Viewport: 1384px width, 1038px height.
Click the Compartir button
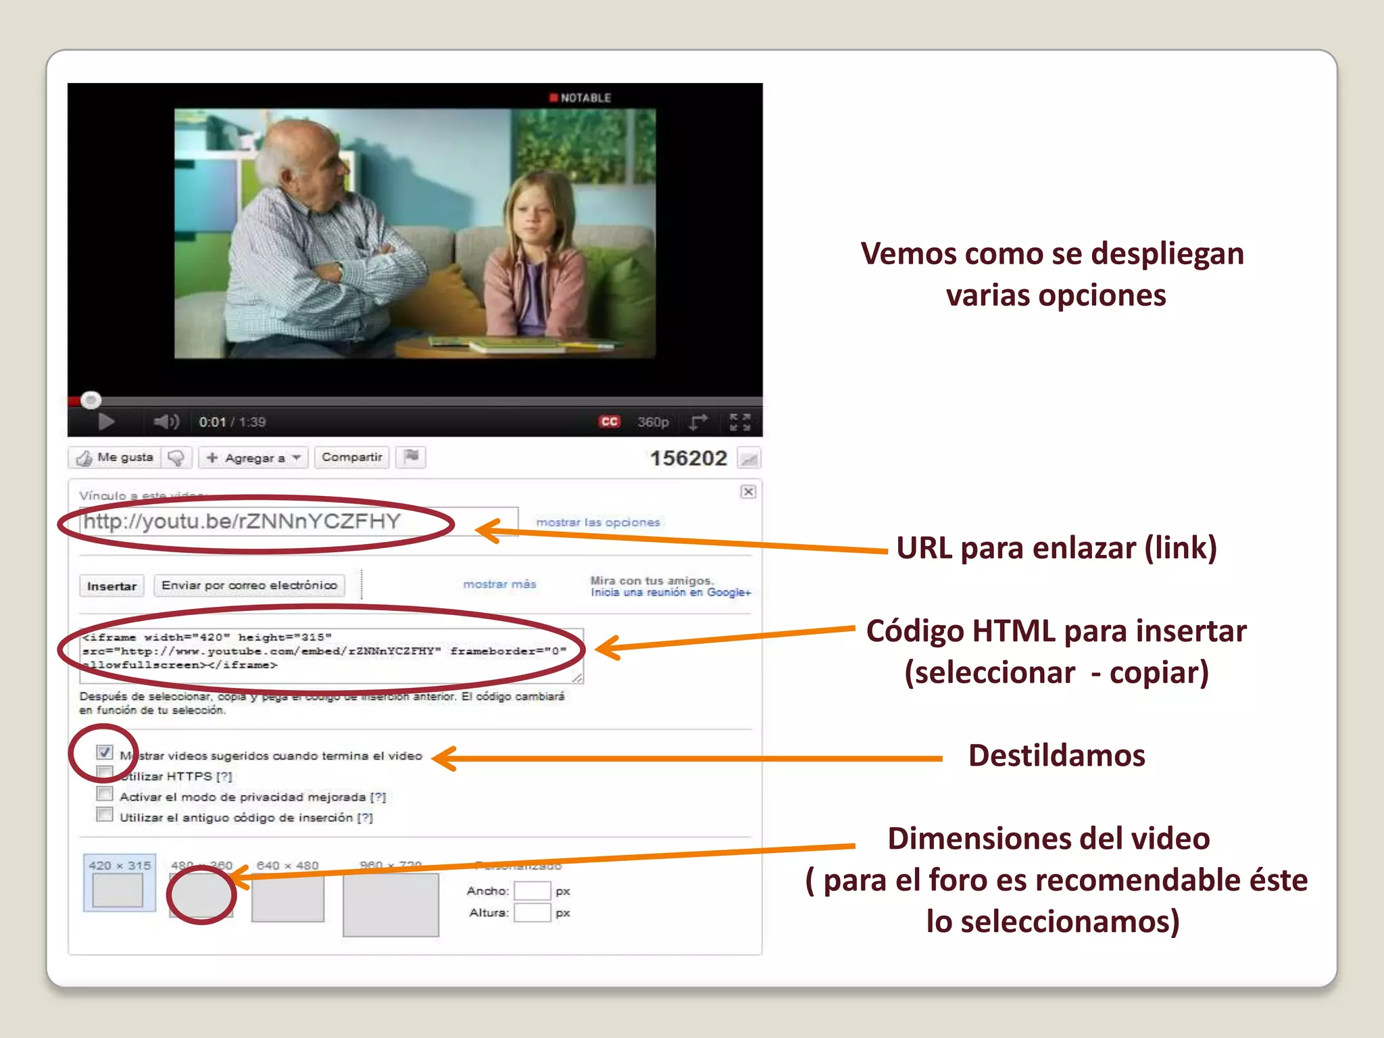coord(351,458)
